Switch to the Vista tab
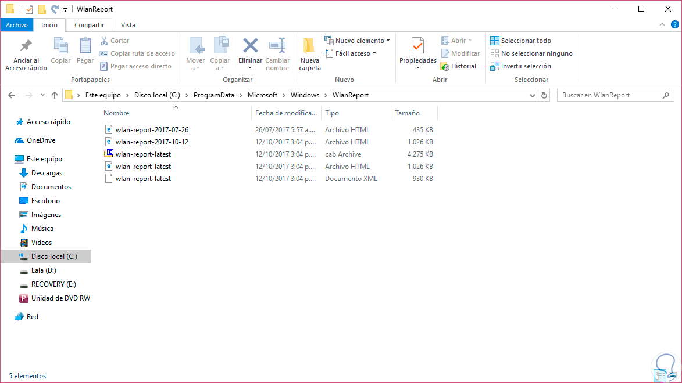This screenshot has height=383, width=682. coord(128,25)
